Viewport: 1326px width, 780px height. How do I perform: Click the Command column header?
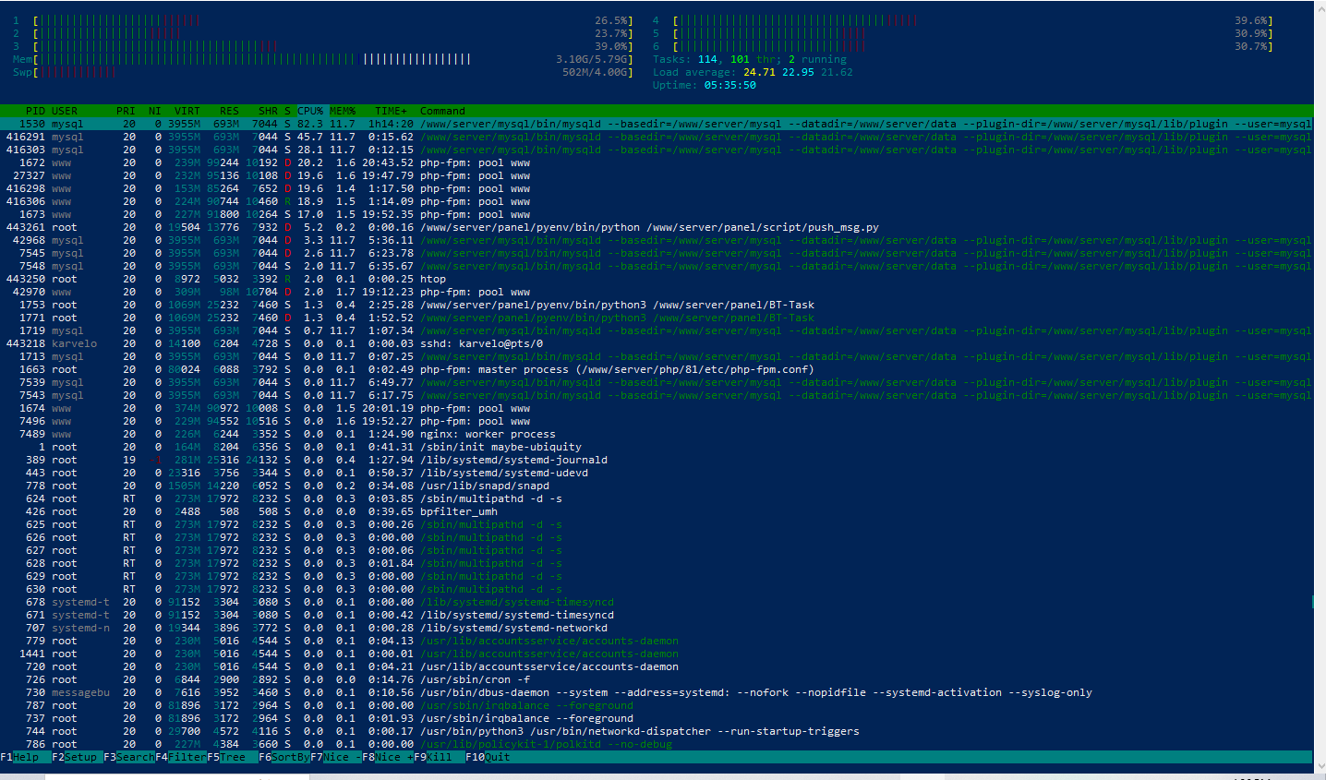tap(442, 111)
